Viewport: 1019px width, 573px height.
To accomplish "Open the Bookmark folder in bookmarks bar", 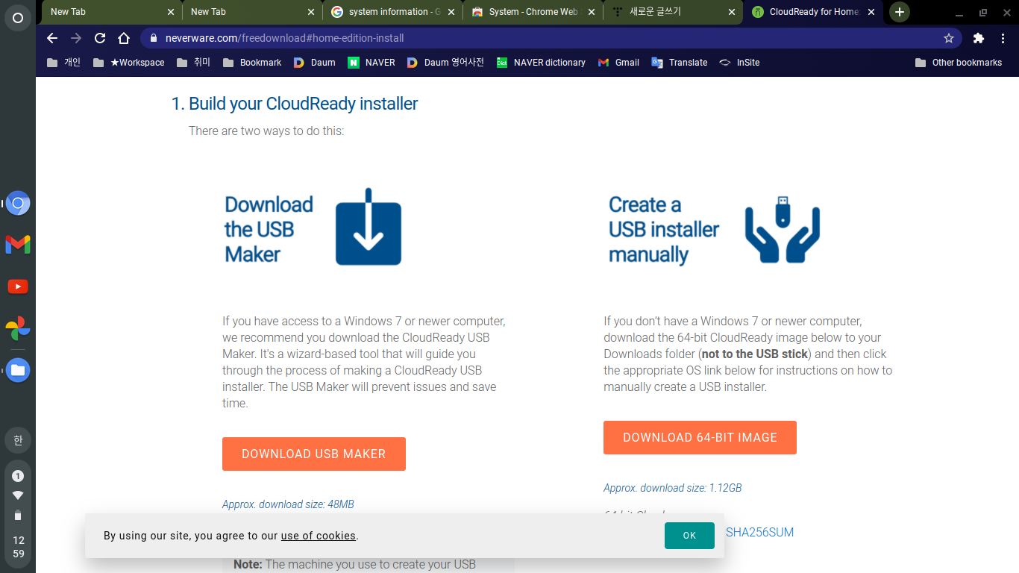I will (252, 63).
